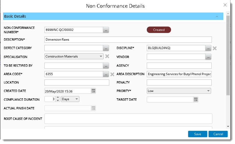The width and height of the screenshot is (235, 144).
Task: Open To Be Rectified By lookup button
Action: [x=106, y=66]
